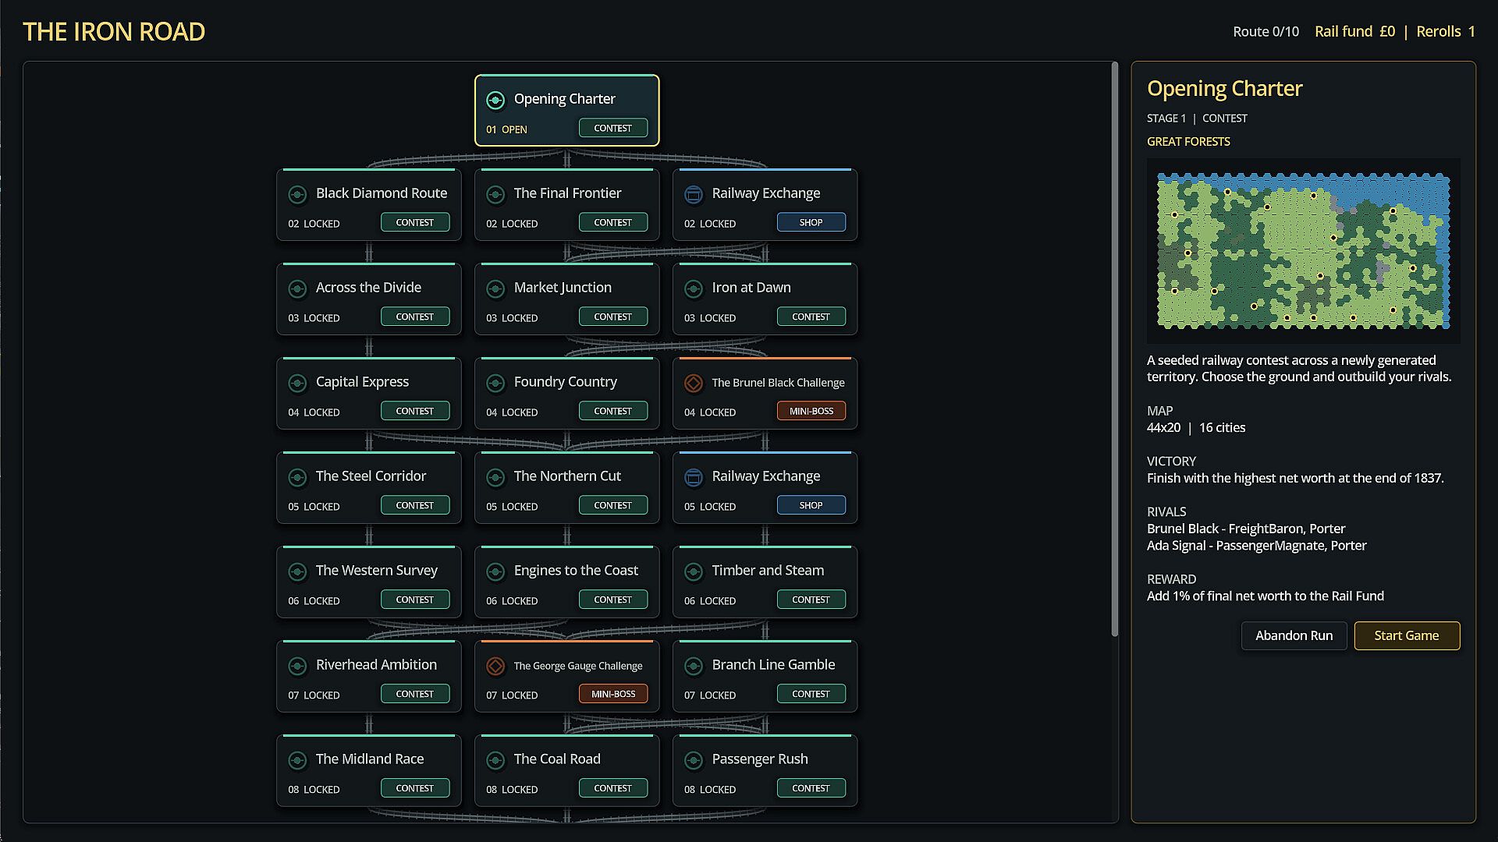This screenshot has height=842, width=1498.
Task: Open the Great Forests map preview
Action: (1303, 251)
